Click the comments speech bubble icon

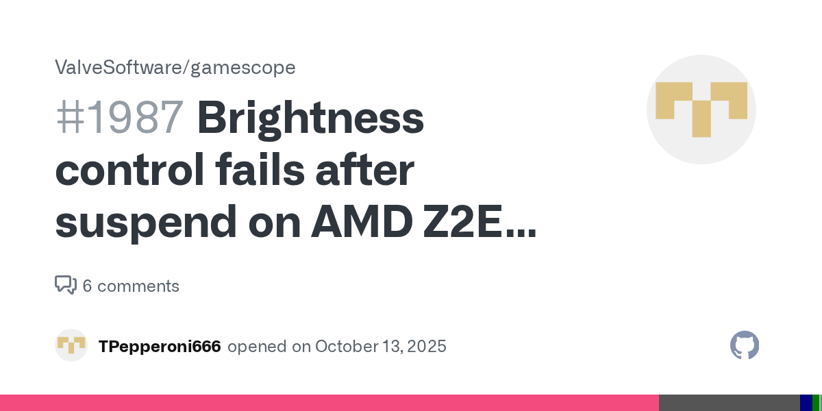click(65, 285)
